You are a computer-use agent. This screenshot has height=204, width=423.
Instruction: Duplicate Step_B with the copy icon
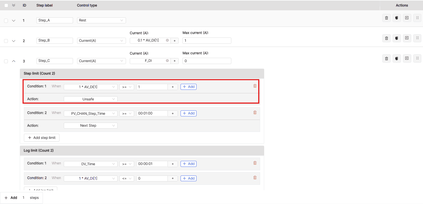[x=397, y=38]
